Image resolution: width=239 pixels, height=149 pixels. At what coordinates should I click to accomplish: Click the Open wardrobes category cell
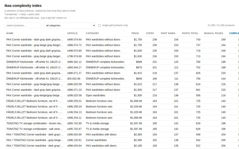[96, 95]
